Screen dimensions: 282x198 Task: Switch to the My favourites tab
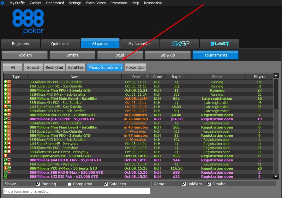[140, 44]
